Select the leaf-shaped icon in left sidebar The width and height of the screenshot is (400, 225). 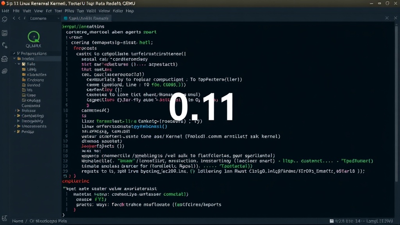tap(4, 71)
